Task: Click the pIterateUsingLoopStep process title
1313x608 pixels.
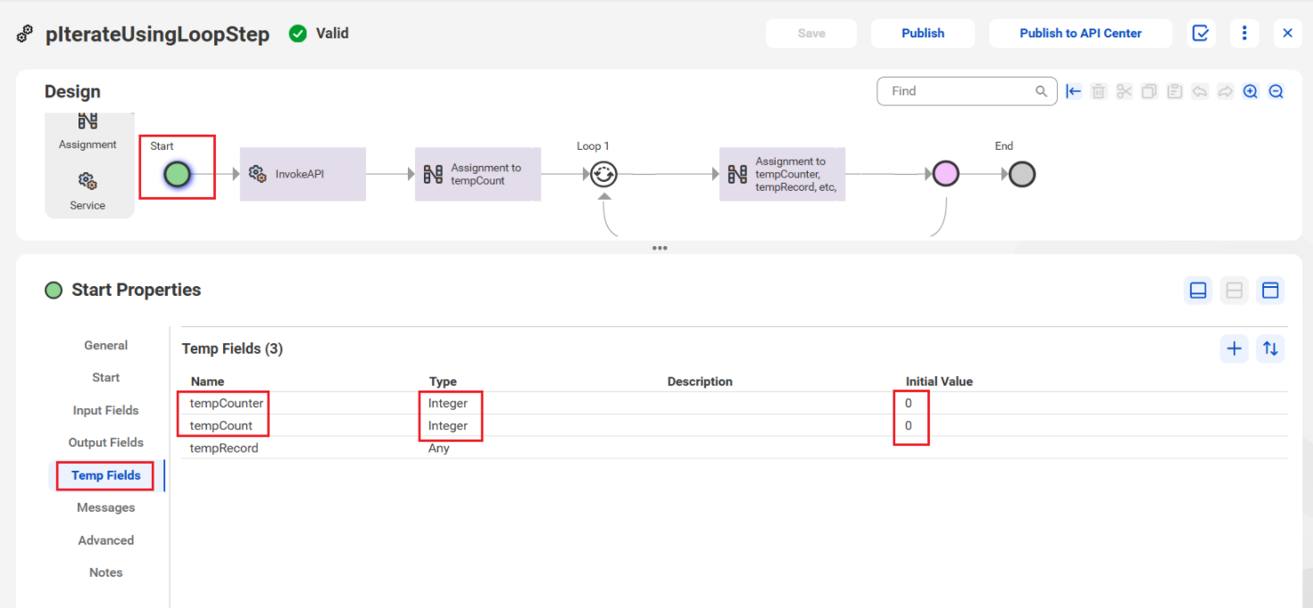Action: pos(157,35)
